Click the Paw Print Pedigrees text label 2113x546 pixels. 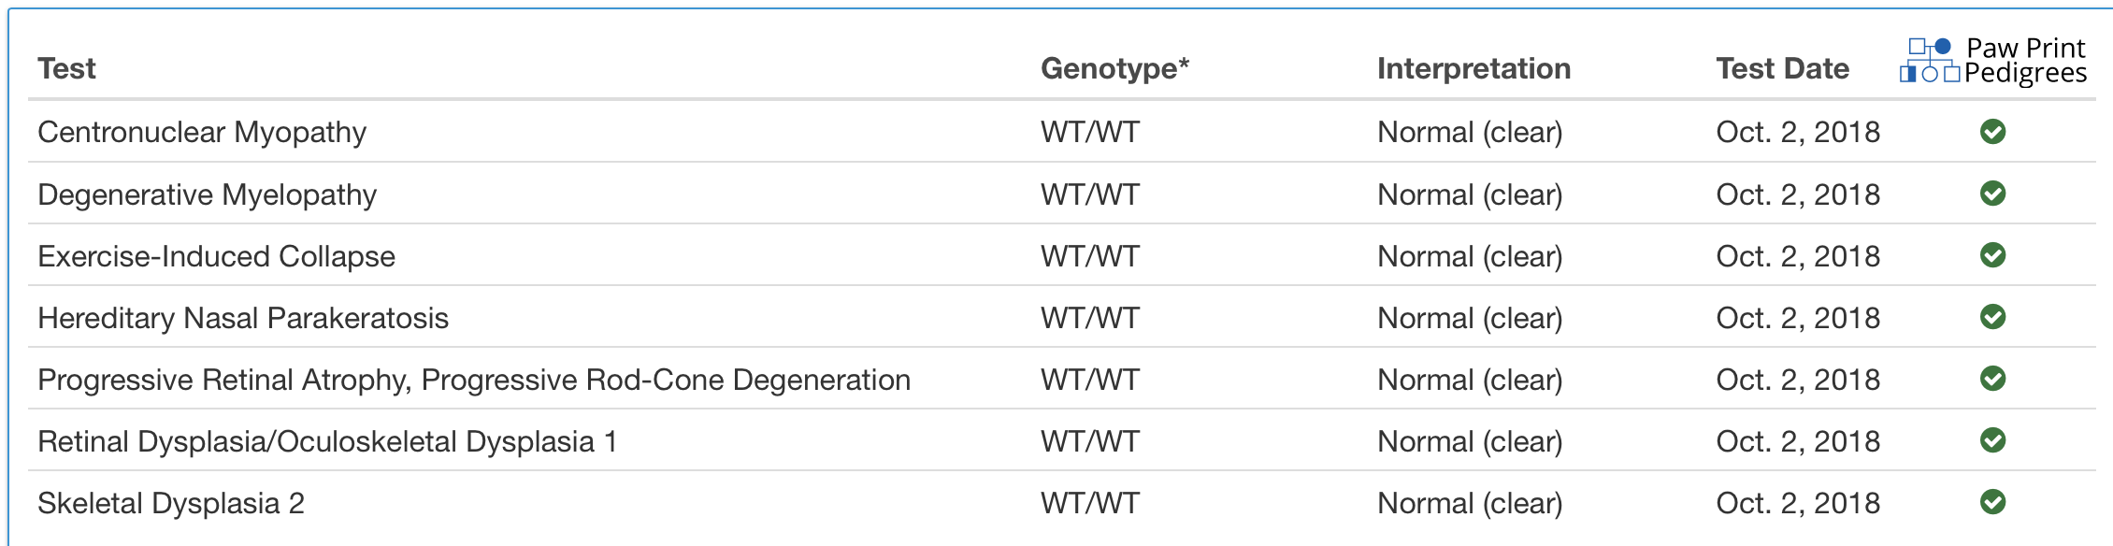[x=2025, y=61]
